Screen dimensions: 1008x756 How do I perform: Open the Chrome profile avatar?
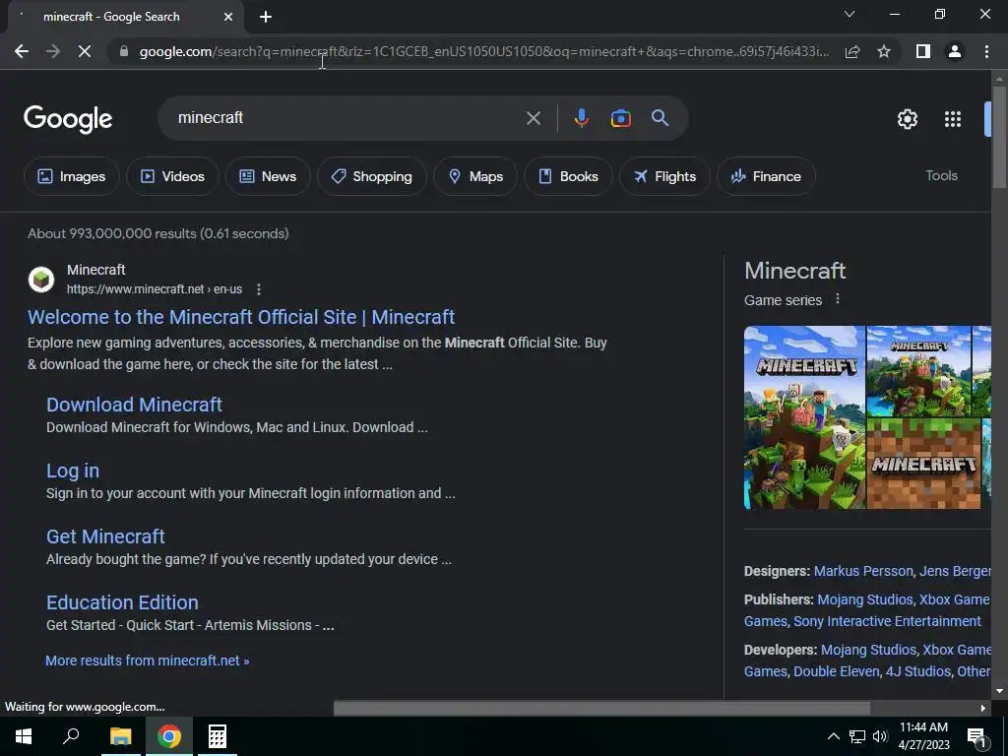(955, 51)
